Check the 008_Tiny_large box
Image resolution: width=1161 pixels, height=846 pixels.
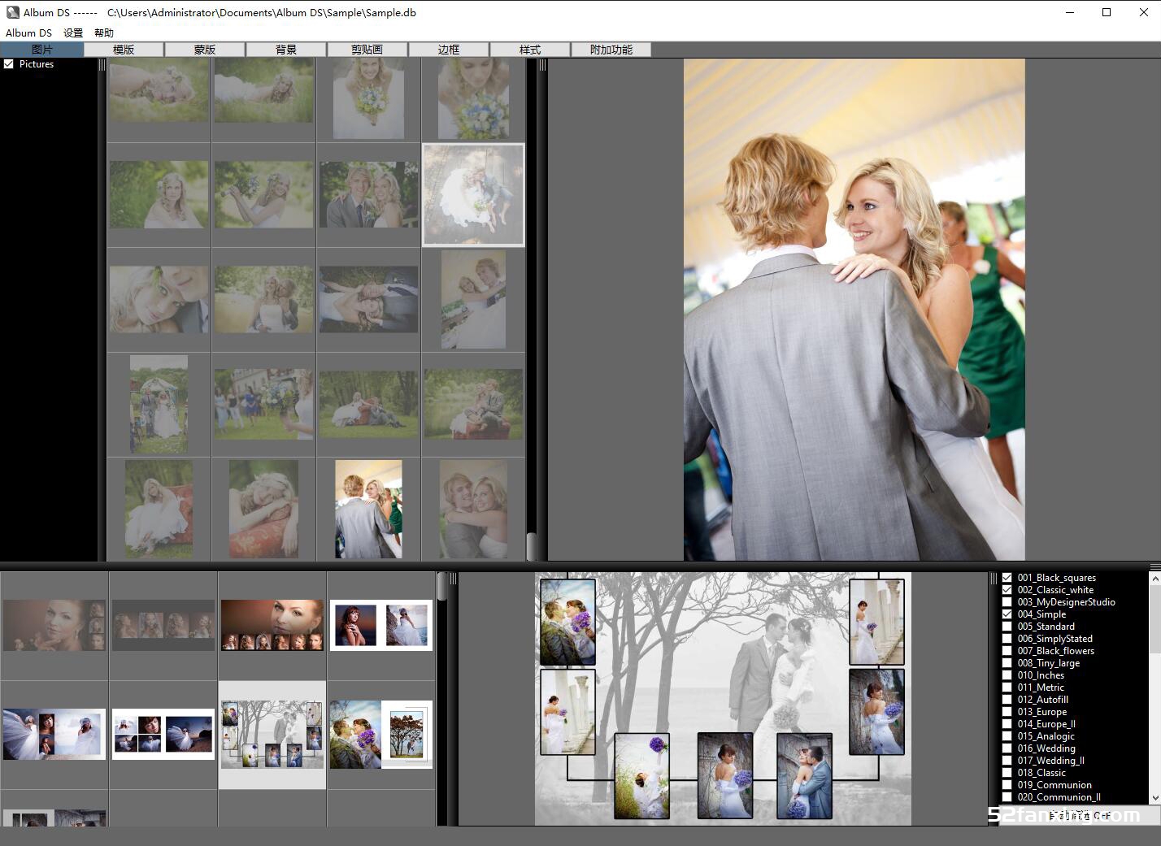(1007, 663)
